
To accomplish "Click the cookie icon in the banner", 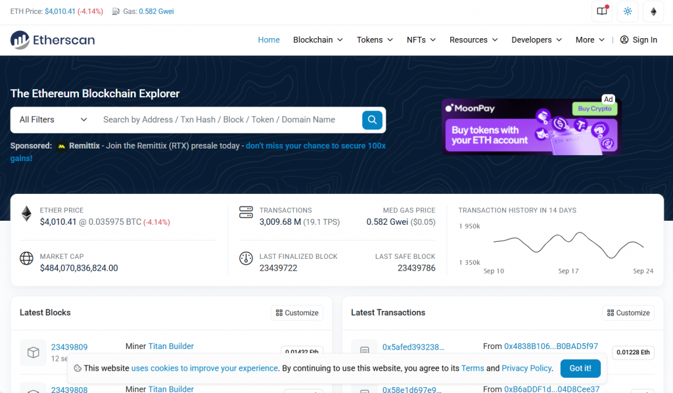I will tap(78, 369).
